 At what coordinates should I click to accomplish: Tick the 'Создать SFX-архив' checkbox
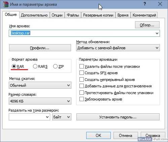(81, 73)
